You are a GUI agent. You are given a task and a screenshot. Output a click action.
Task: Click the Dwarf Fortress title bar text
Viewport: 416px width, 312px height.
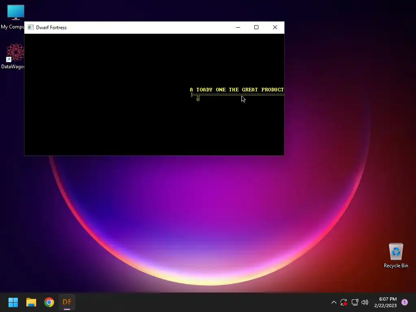pos(51,28)
